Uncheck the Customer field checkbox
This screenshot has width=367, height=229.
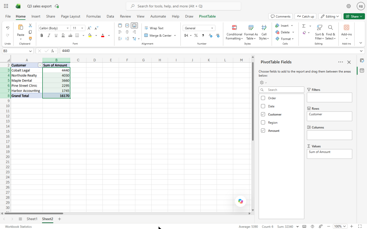pos(263,114)
